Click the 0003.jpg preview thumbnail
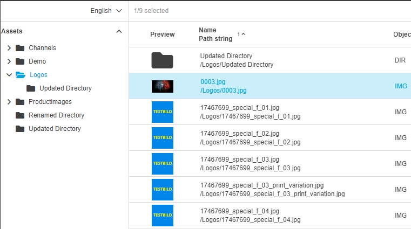This screenshot has width=411, height=229. click(162, 86)
